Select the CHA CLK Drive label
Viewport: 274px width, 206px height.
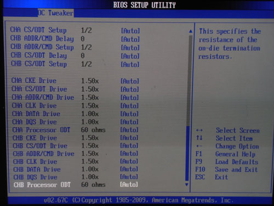coord(34,105)
